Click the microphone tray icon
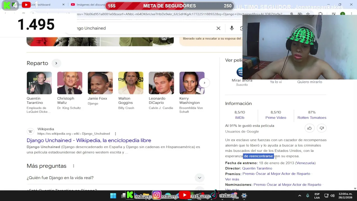This screenshot has width=357, height=201. (x=308, y=196)
